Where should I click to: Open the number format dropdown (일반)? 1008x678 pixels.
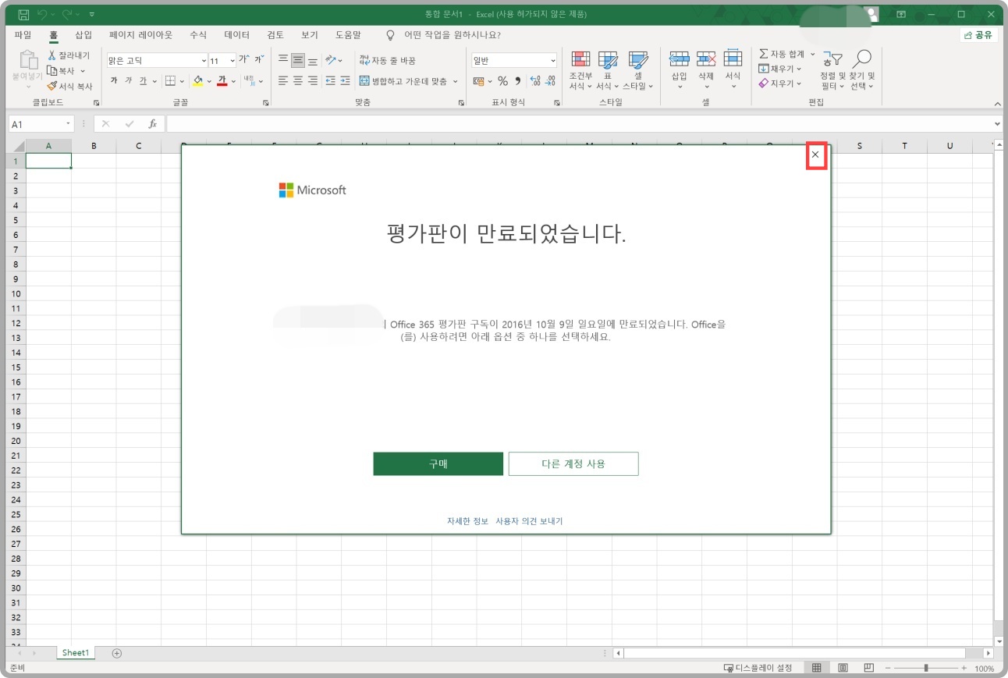coord(552,60)
